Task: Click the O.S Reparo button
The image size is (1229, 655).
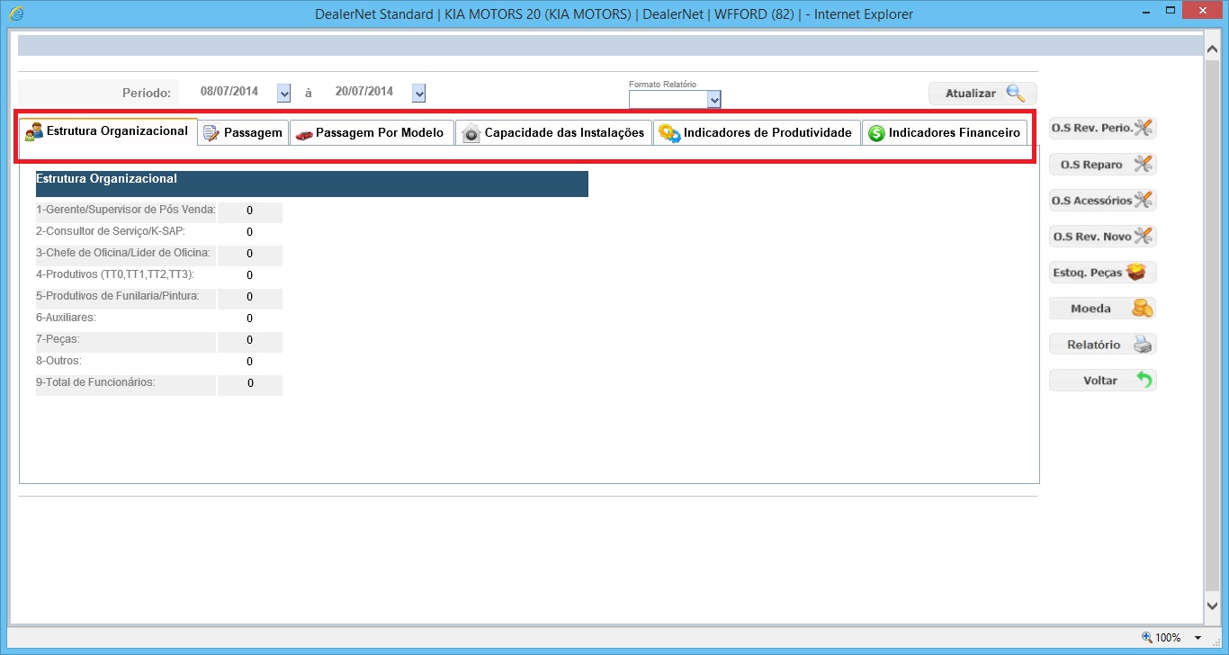Action: click(1102, 164)
